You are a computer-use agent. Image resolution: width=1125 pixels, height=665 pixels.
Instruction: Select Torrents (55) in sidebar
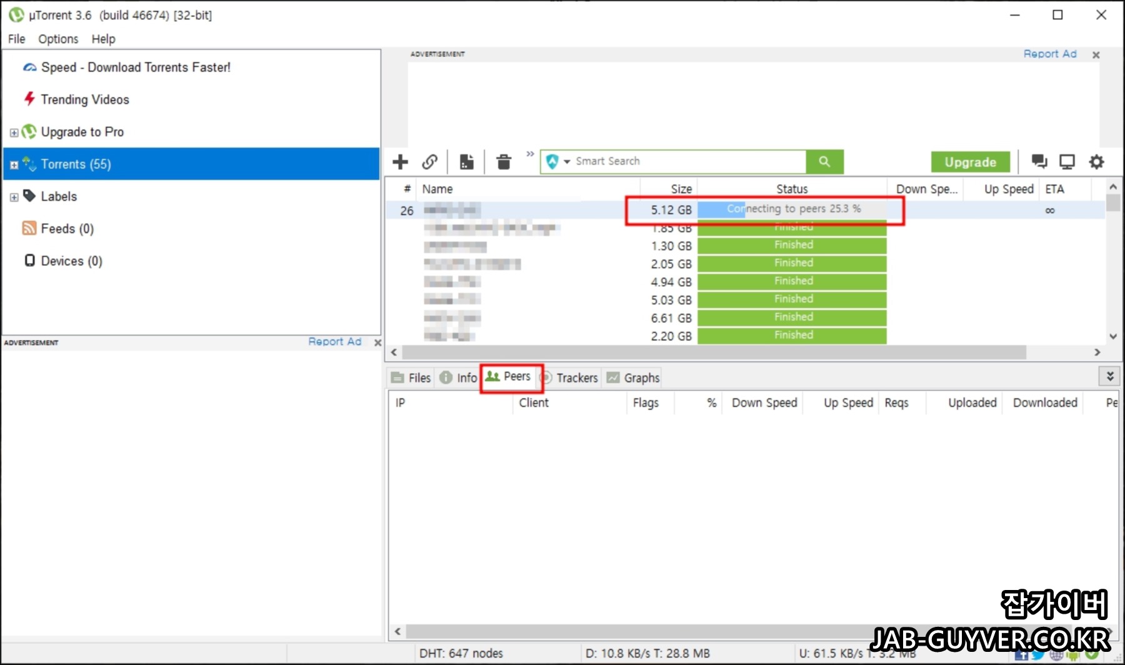[x=191, y=164]
